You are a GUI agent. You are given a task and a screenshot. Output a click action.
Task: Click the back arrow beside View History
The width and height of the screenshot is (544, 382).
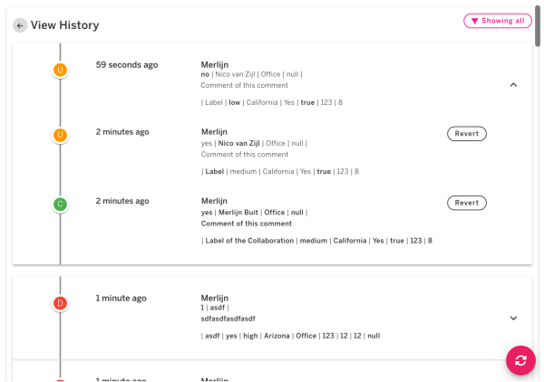(20, 25)
